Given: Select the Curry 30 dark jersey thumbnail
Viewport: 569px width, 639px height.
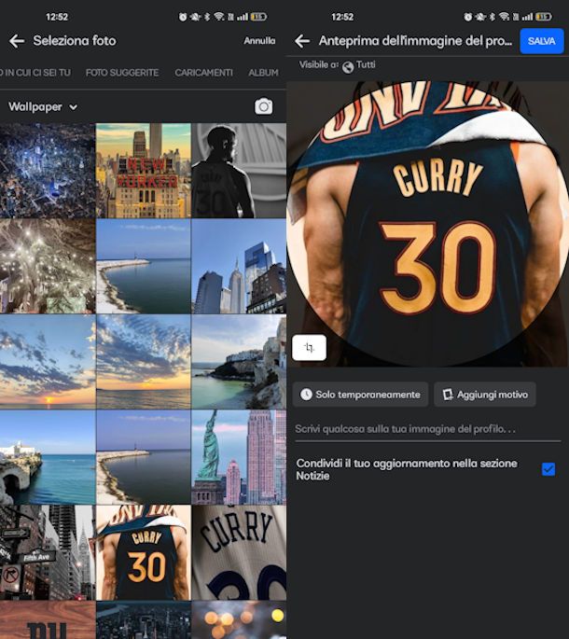Looking at the screenshot, I should click(143, 552).
